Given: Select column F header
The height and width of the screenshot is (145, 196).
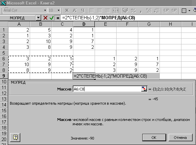Looking at the screenshot, I should coord(127,24).
